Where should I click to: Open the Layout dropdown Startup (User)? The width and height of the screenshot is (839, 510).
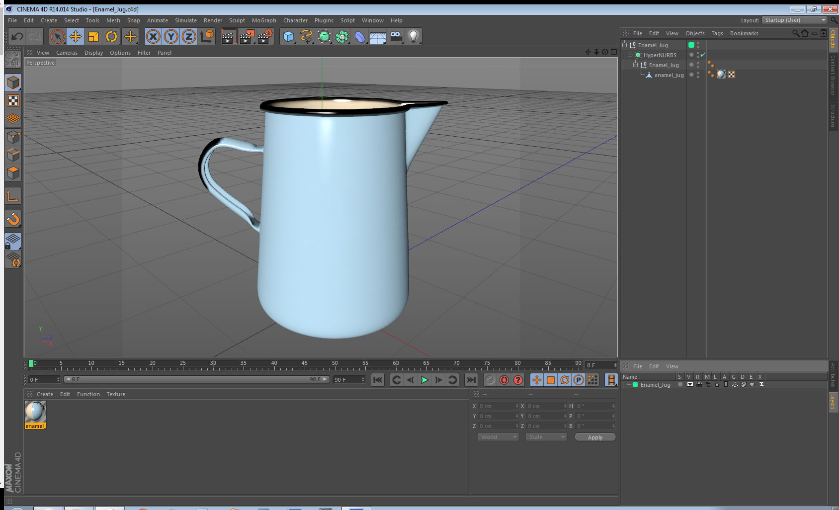coord(795,20)
